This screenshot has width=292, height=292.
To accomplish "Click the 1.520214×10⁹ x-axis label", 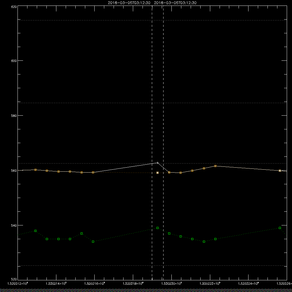I will pyautogui.click(x=56, y=284).
